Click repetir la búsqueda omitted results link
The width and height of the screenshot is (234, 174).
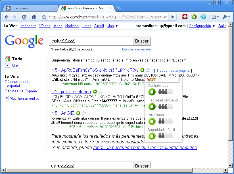[145, 147]
